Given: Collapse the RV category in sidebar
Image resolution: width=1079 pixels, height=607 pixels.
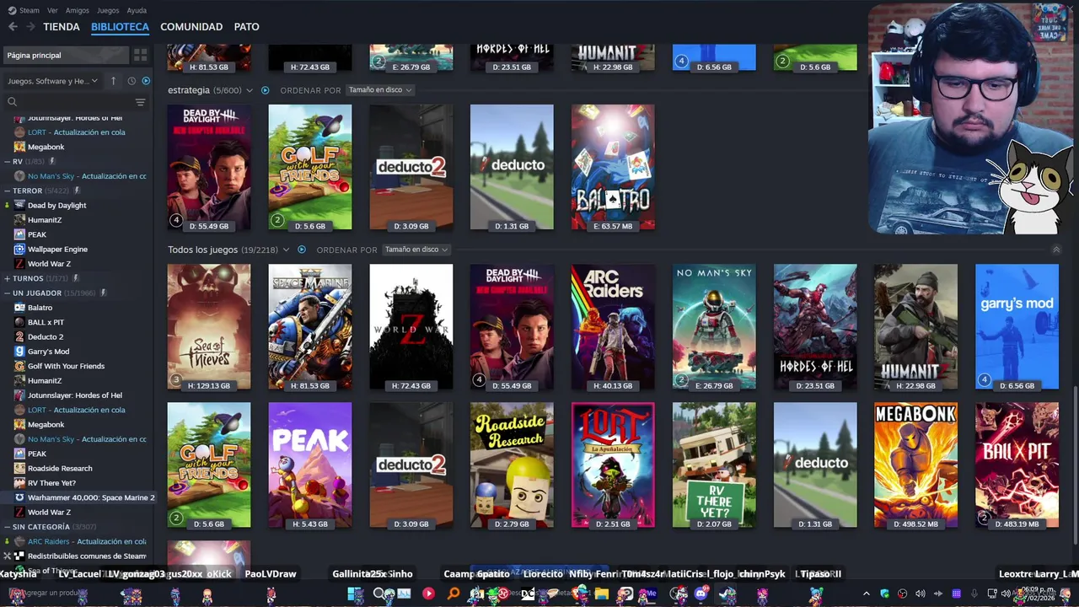Looking at the screenshot, I should (x=7, y=161).
